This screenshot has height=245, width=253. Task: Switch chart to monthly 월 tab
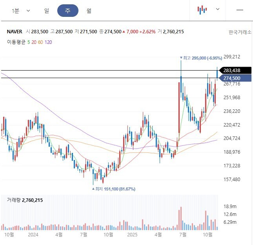(x=89, y=11)
